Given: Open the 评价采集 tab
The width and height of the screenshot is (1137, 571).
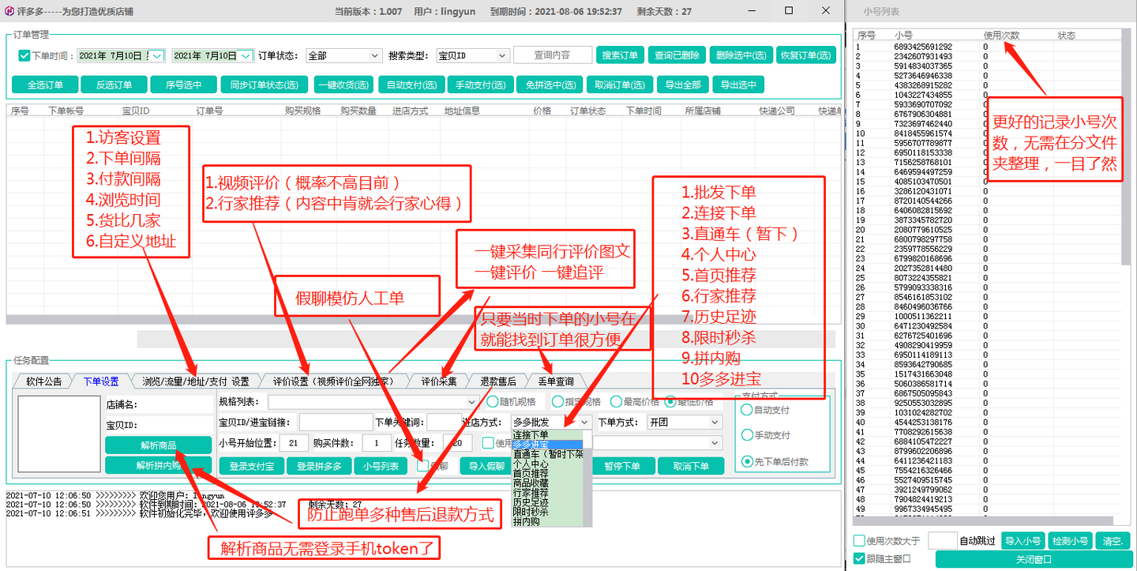Looking at the screenshot, I should click(x=439, y=381).
